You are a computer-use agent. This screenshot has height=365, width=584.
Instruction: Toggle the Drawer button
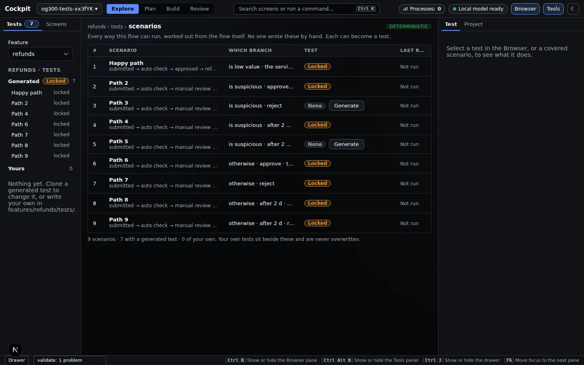tap(17, 360)
